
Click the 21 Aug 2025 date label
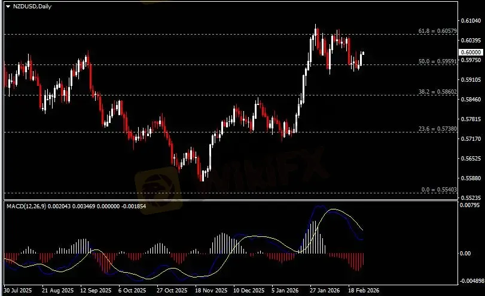(x=58, y=291)
